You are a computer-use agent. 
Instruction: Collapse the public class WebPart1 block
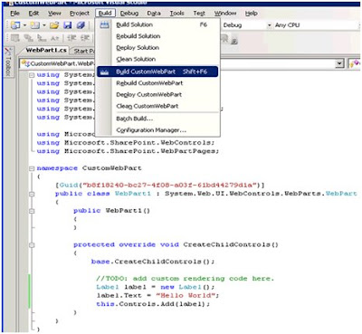32,194
